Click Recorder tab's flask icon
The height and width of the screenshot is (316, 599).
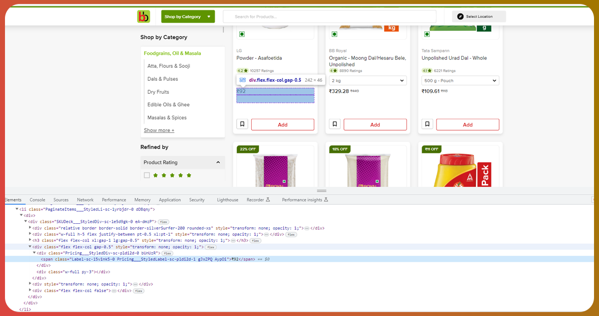coord(268,200)
